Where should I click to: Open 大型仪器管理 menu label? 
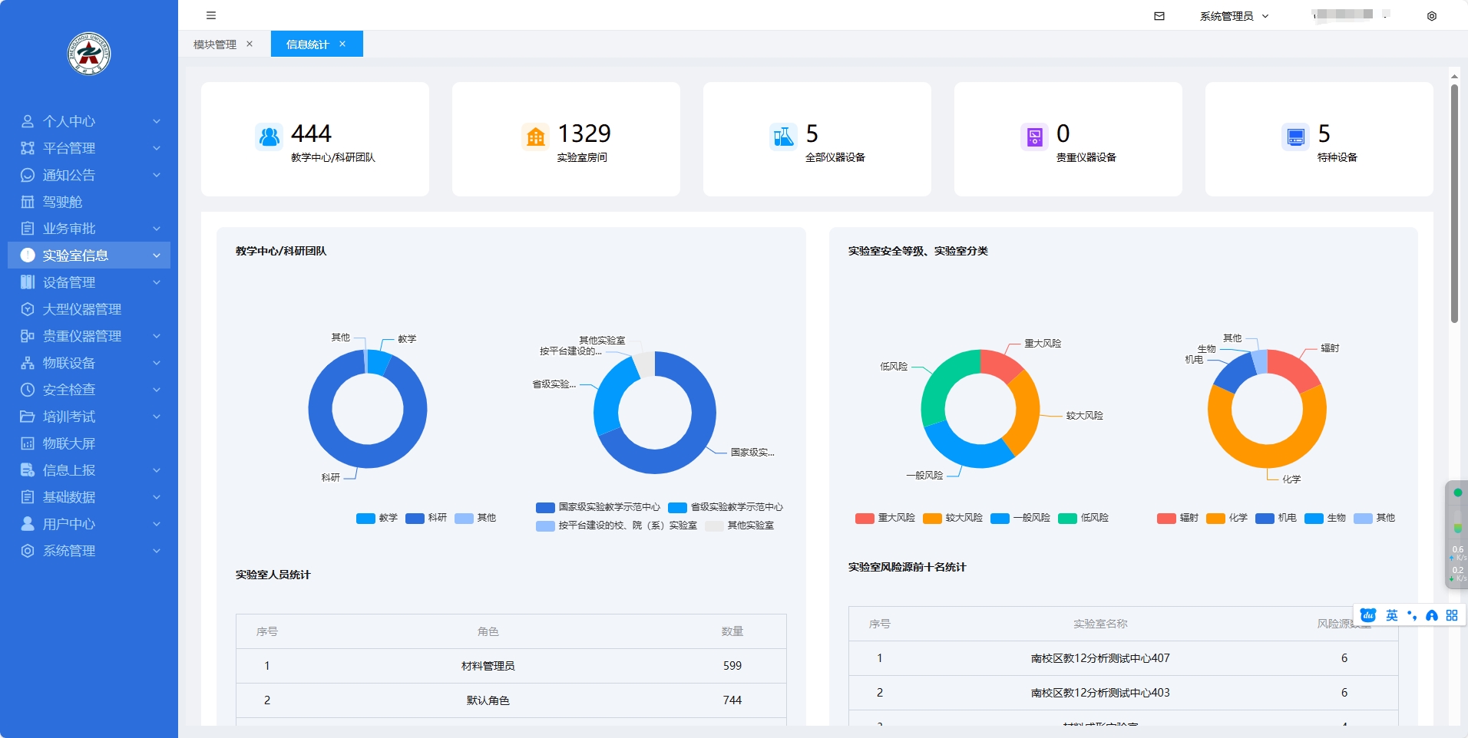point(82,309)
